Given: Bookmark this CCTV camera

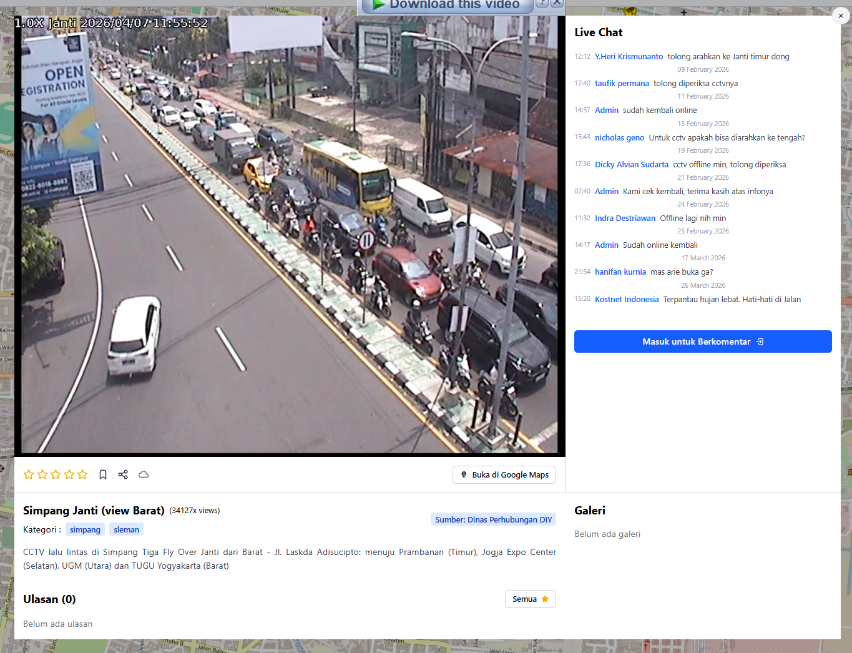Looking at the screenshot, I should point(103,474).
